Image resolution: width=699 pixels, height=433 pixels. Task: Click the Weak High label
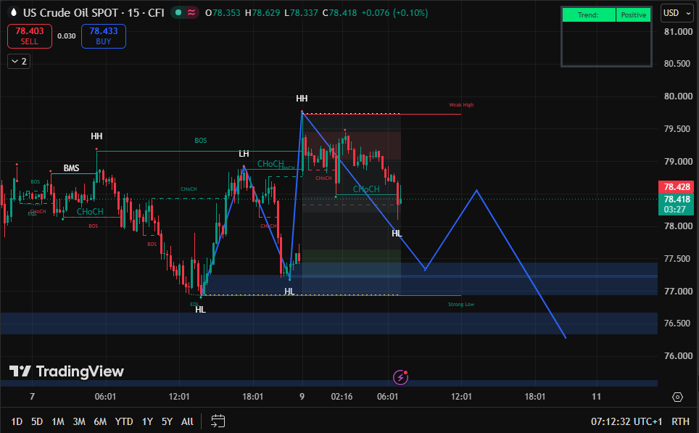pos(461,104)
